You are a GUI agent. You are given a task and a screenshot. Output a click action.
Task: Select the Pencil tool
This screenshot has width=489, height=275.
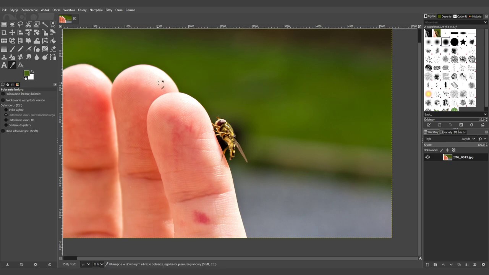(20, 49)
